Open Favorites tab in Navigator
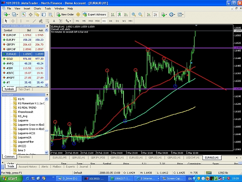The height and width of the screenshot is (182, 242). tap(24, 157)
